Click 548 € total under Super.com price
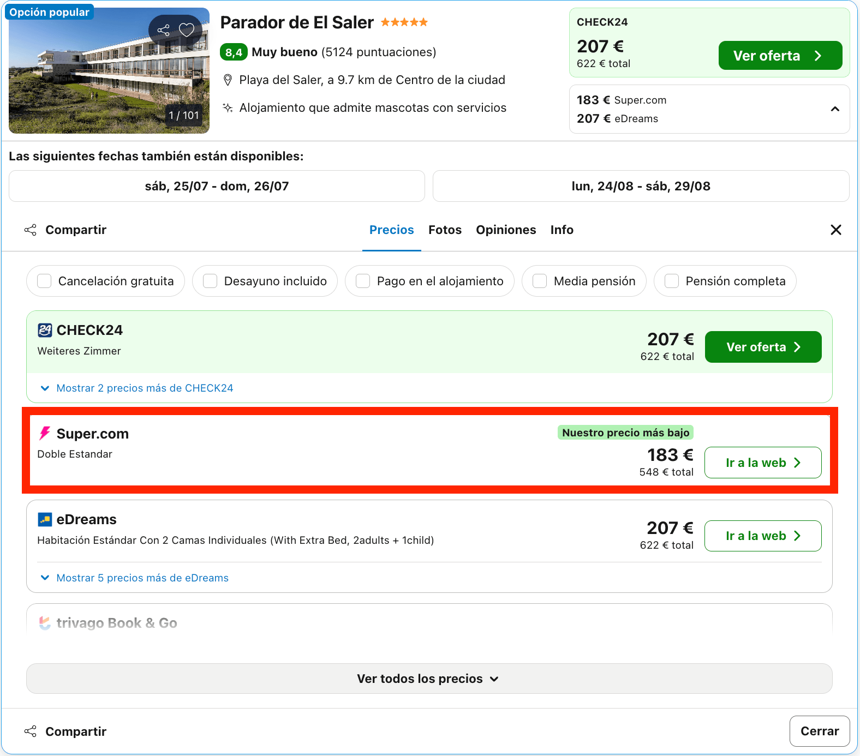The height and width of the screenshot is (756, 860). pos(666,472)
